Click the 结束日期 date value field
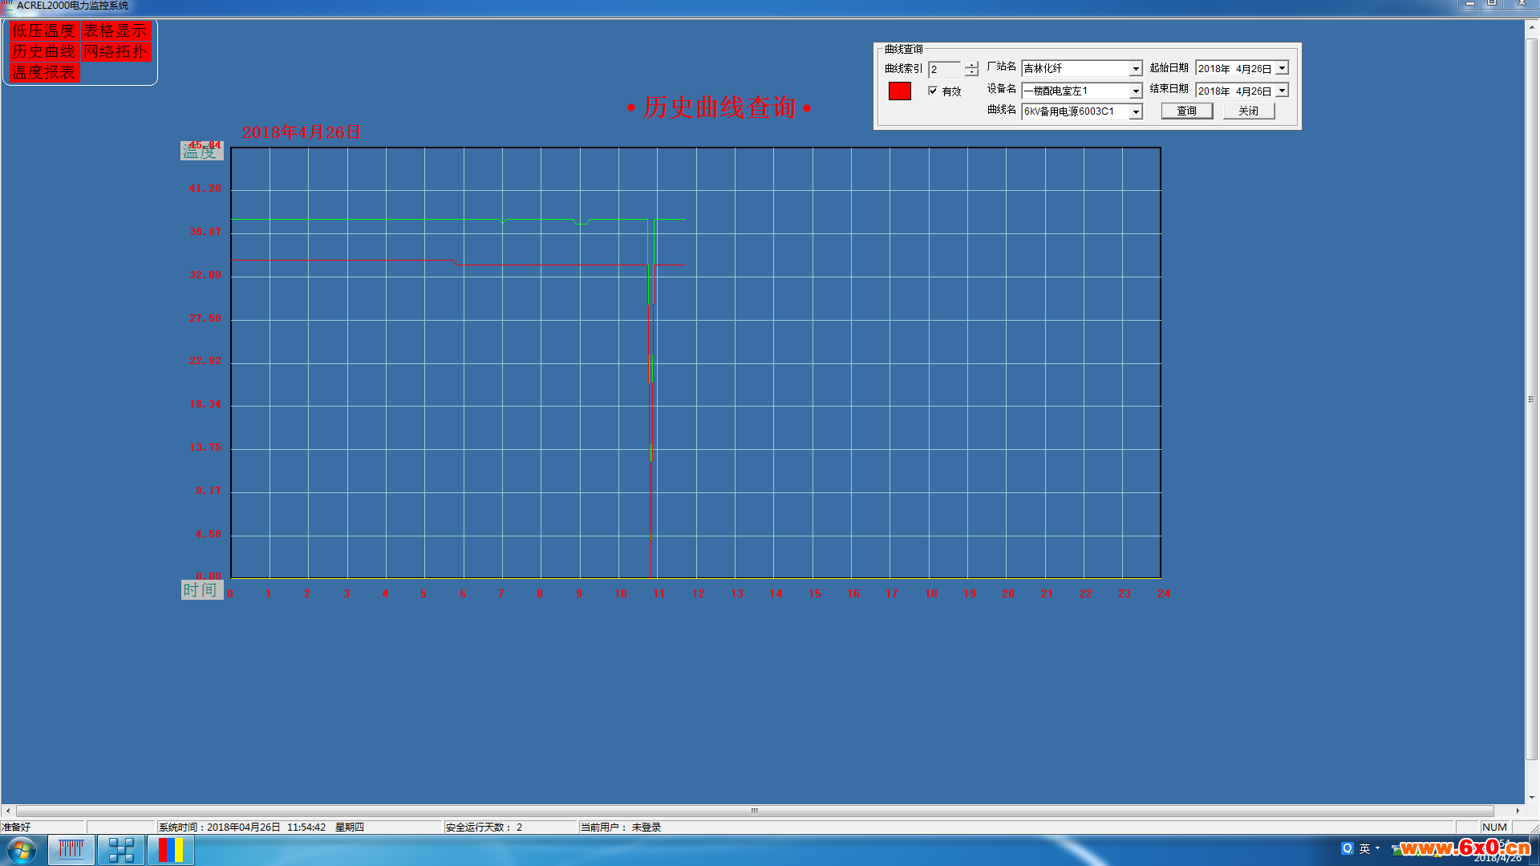The height and width of the screenshot is (866, 1540). tap(1235, 91)
